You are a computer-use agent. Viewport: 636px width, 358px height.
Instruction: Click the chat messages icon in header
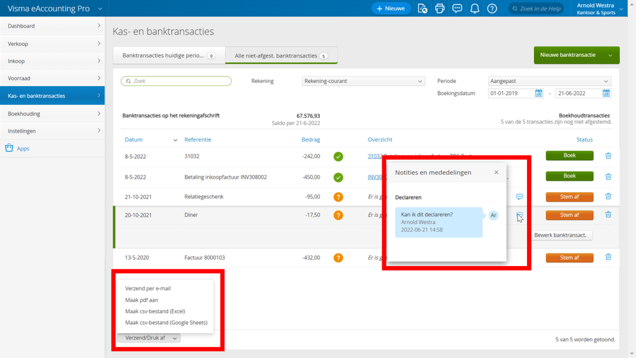click(x=457, y=8)
